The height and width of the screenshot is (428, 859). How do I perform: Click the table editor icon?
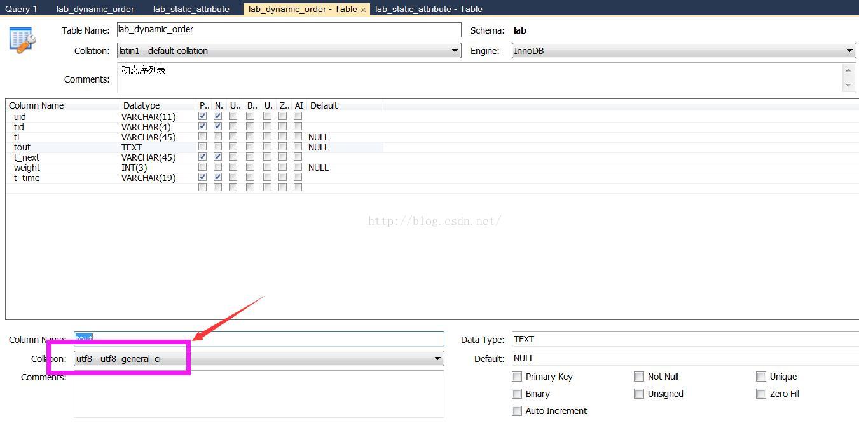pos(22,39)
